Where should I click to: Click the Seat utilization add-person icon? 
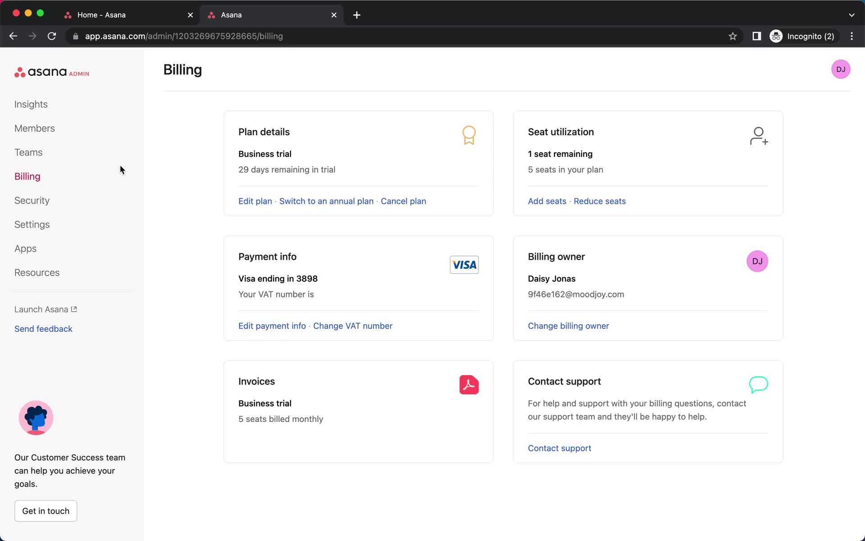(x=759, y=136)
